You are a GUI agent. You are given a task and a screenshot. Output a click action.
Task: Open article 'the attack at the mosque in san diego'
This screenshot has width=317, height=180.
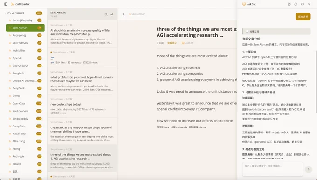pos(82,131)
